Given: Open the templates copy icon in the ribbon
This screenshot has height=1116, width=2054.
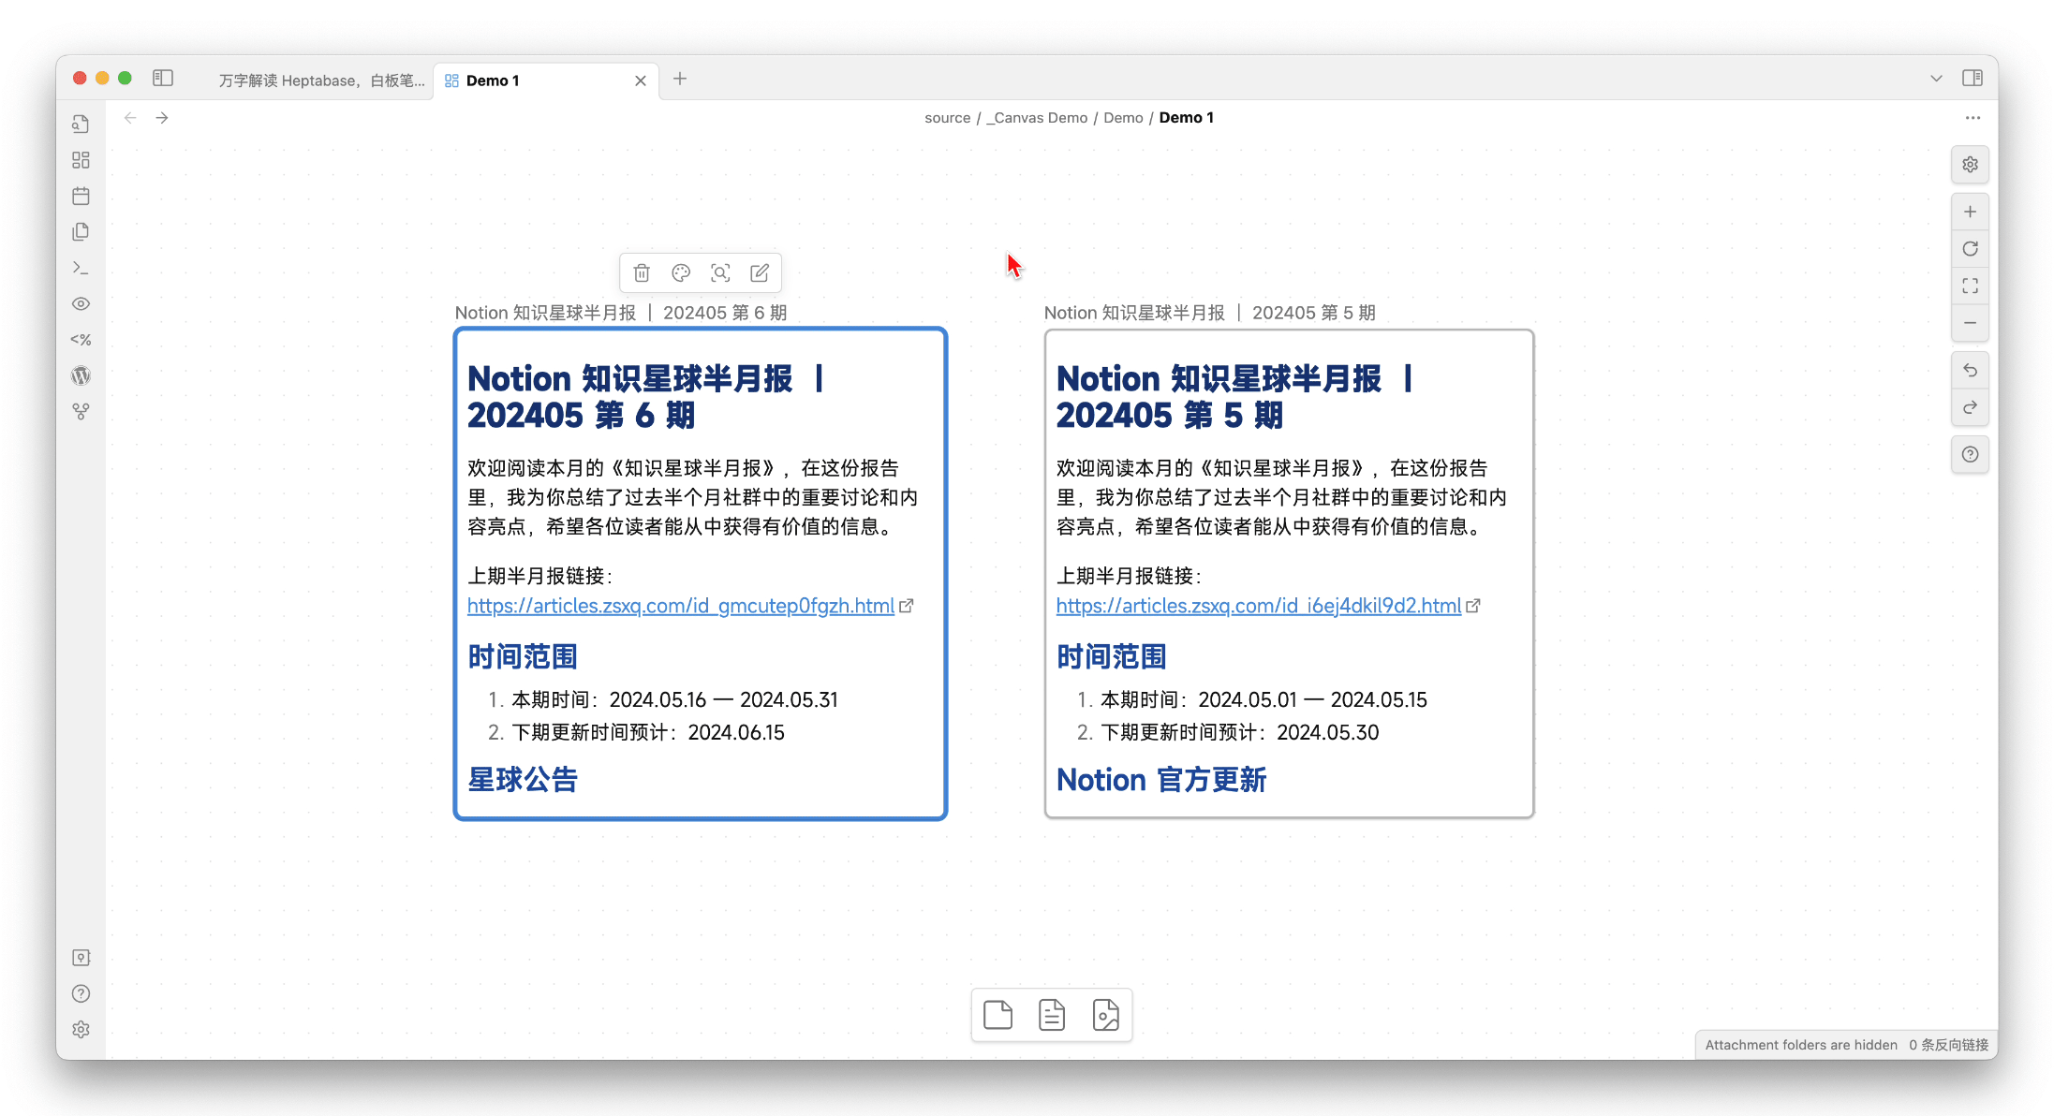Looking at the screenshot, I should click(81, 231).
